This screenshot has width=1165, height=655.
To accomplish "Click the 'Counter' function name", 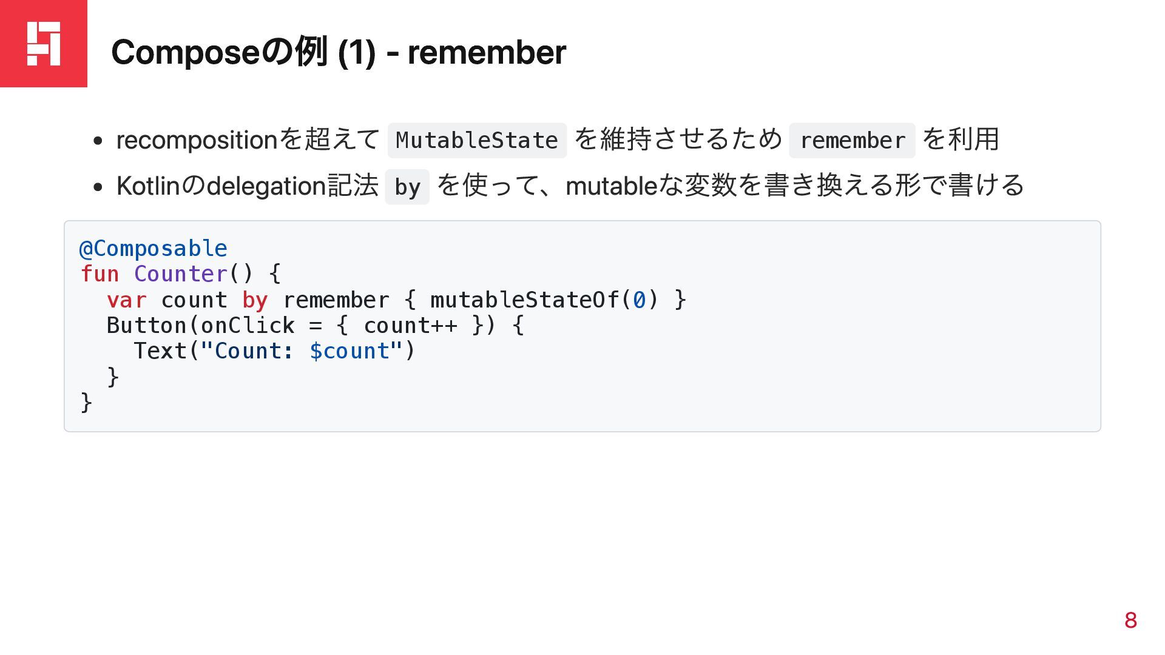I will pos(181,274).
